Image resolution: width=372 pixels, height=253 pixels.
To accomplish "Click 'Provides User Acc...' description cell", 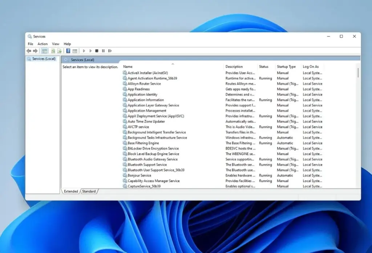I will 240,73.
